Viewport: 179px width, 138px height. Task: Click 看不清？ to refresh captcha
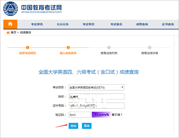(117, 115)
